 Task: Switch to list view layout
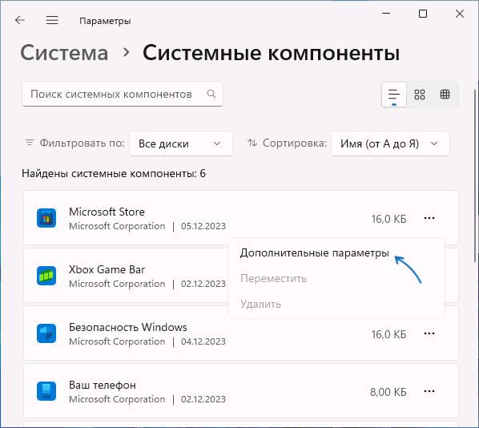[394, 94]
